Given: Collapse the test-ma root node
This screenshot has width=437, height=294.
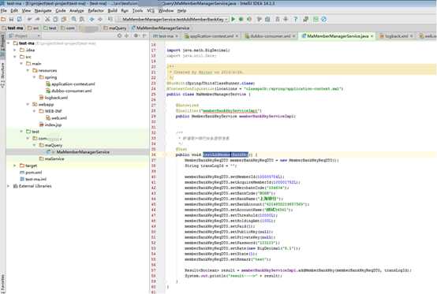Looking at the screenshot, I should click(9, 43).
